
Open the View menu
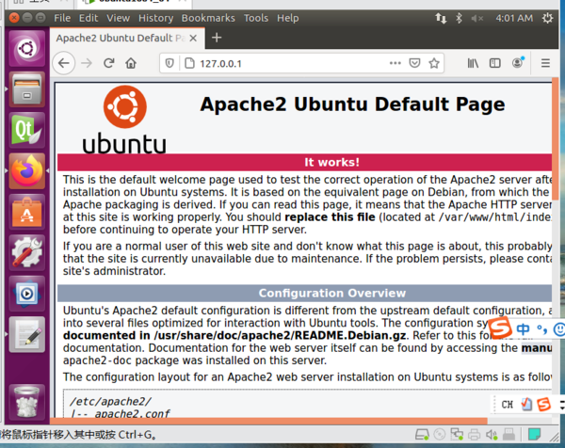pyautogui.click(x=118, y=18)
